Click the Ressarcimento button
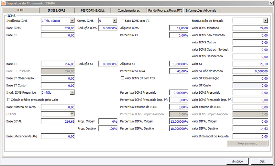 coord(247,143)
